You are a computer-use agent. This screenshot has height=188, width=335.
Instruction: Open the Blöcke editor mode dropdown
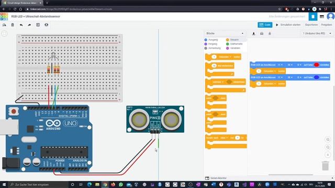tap(225, 33)
